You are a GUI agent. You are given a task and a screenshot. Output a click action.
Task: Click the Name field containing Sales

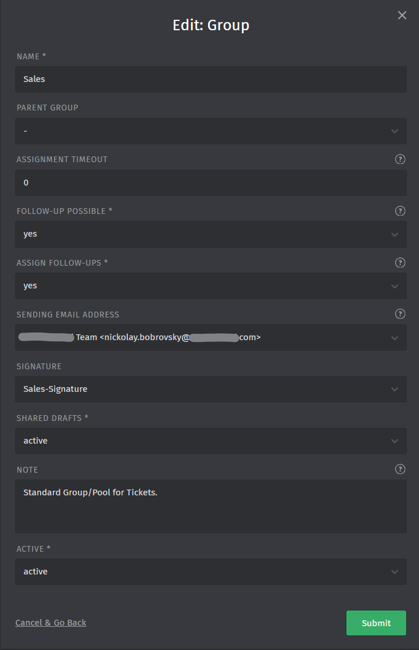coord(210,79)
